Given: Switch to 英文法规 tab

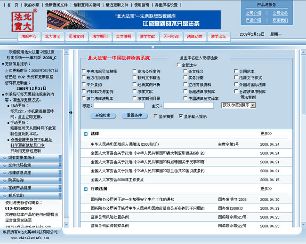Looking at the screenshot, I should tap(124, 37).
